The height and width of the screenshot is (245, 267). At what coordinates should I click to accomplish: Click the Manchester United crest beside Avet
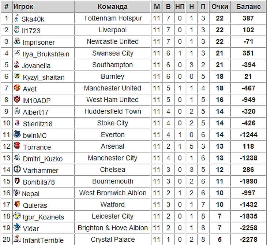click(x=17, y=88)
